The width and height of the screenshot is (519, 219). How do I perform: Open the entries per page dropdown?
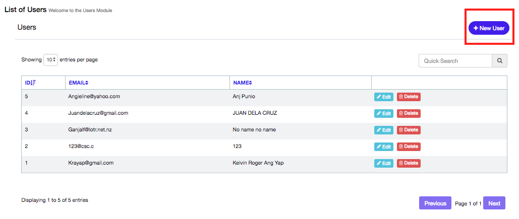pyautogui.click(x=50, y=60)
